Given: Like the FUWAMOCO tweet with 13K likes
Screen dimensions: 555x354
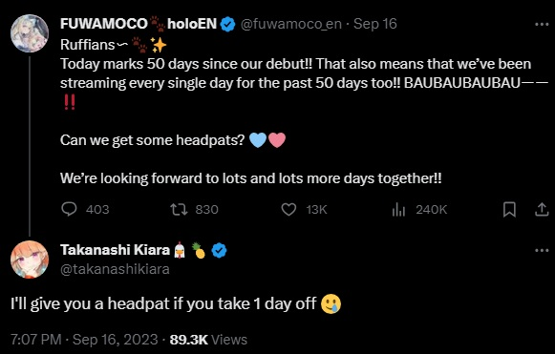Looking at the screenshot, I should (288, 209).
